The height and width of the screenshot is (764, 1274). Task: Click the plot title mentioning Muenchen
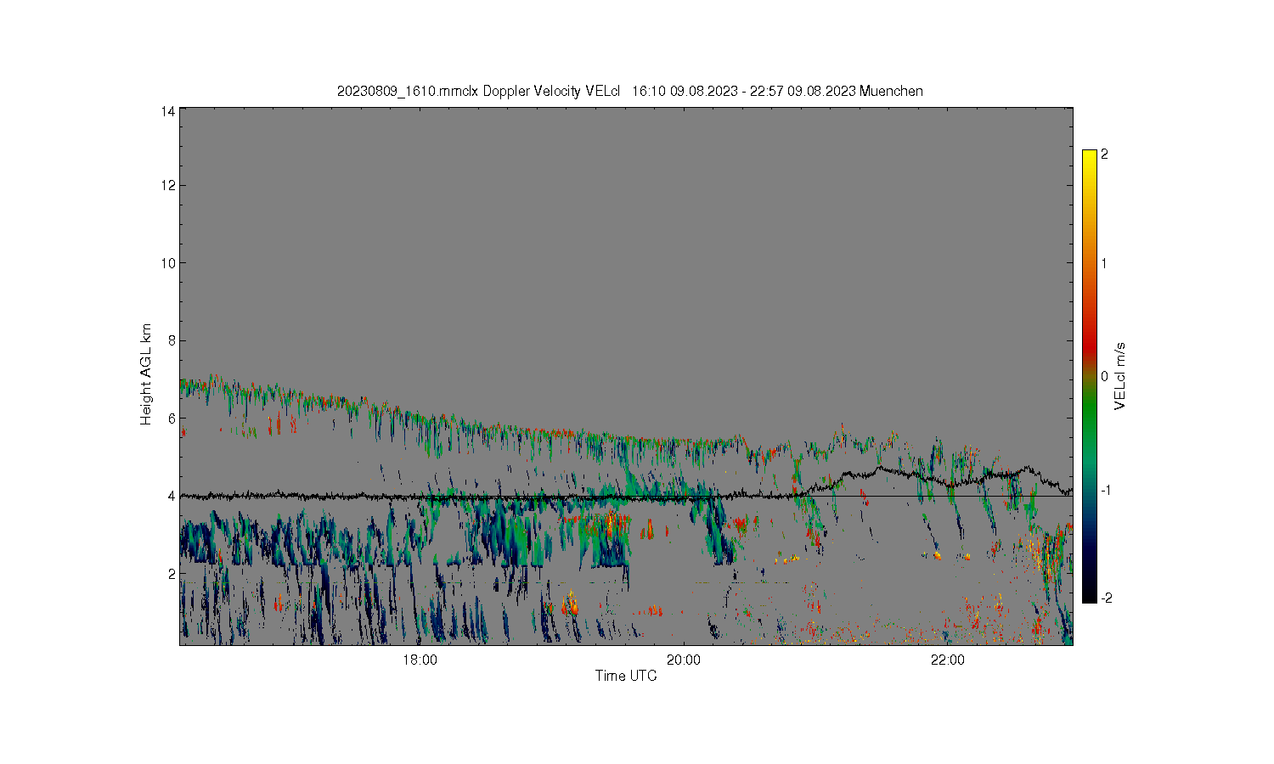pyautogui.click(x=629, y=91)
